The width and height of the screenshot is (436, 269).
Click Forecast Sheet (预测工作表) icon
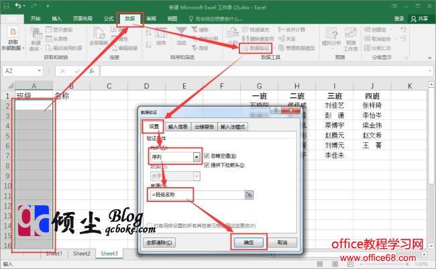351,34
